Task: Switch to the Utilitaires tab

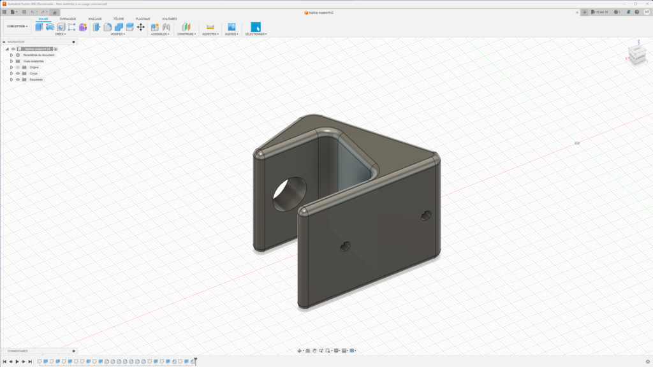Action: pyautogui.click(x=170, y=18)
